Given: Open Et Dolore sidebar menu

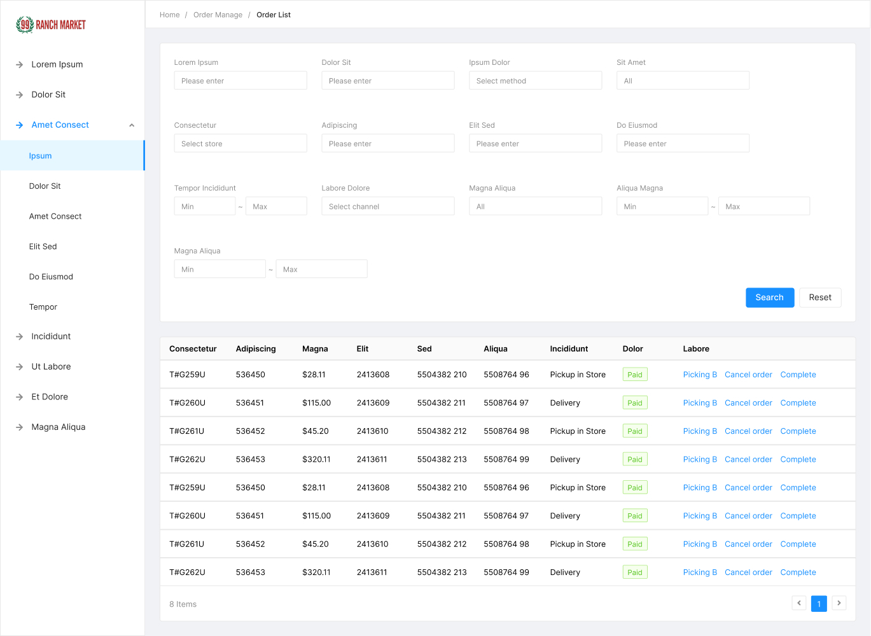Looking at the screenshot, I should (50, 397).
